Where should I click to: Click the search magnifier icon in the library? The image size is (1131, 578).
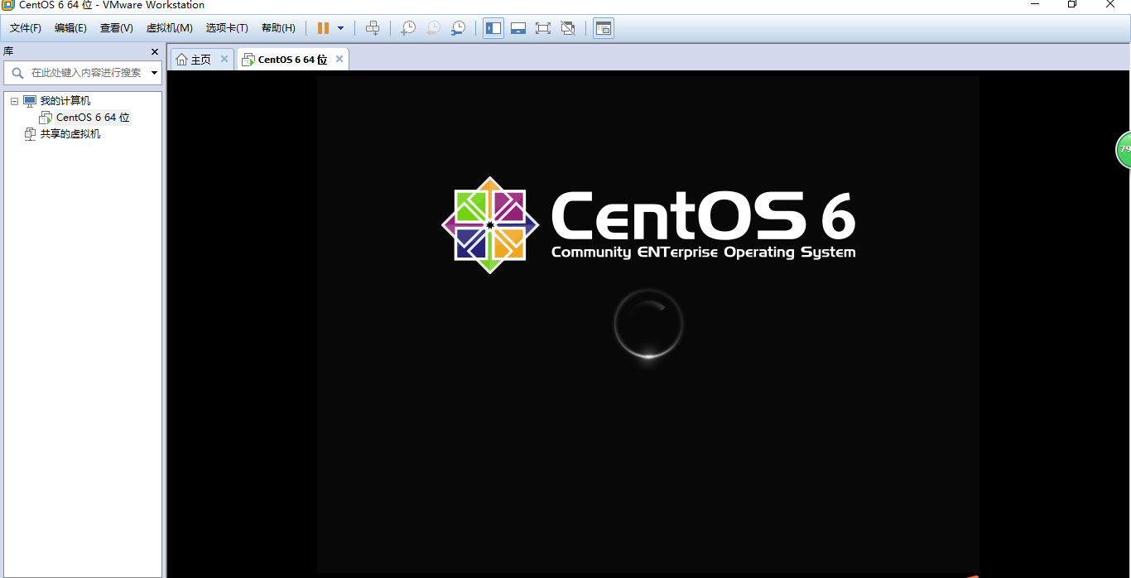tap(17, 73)
